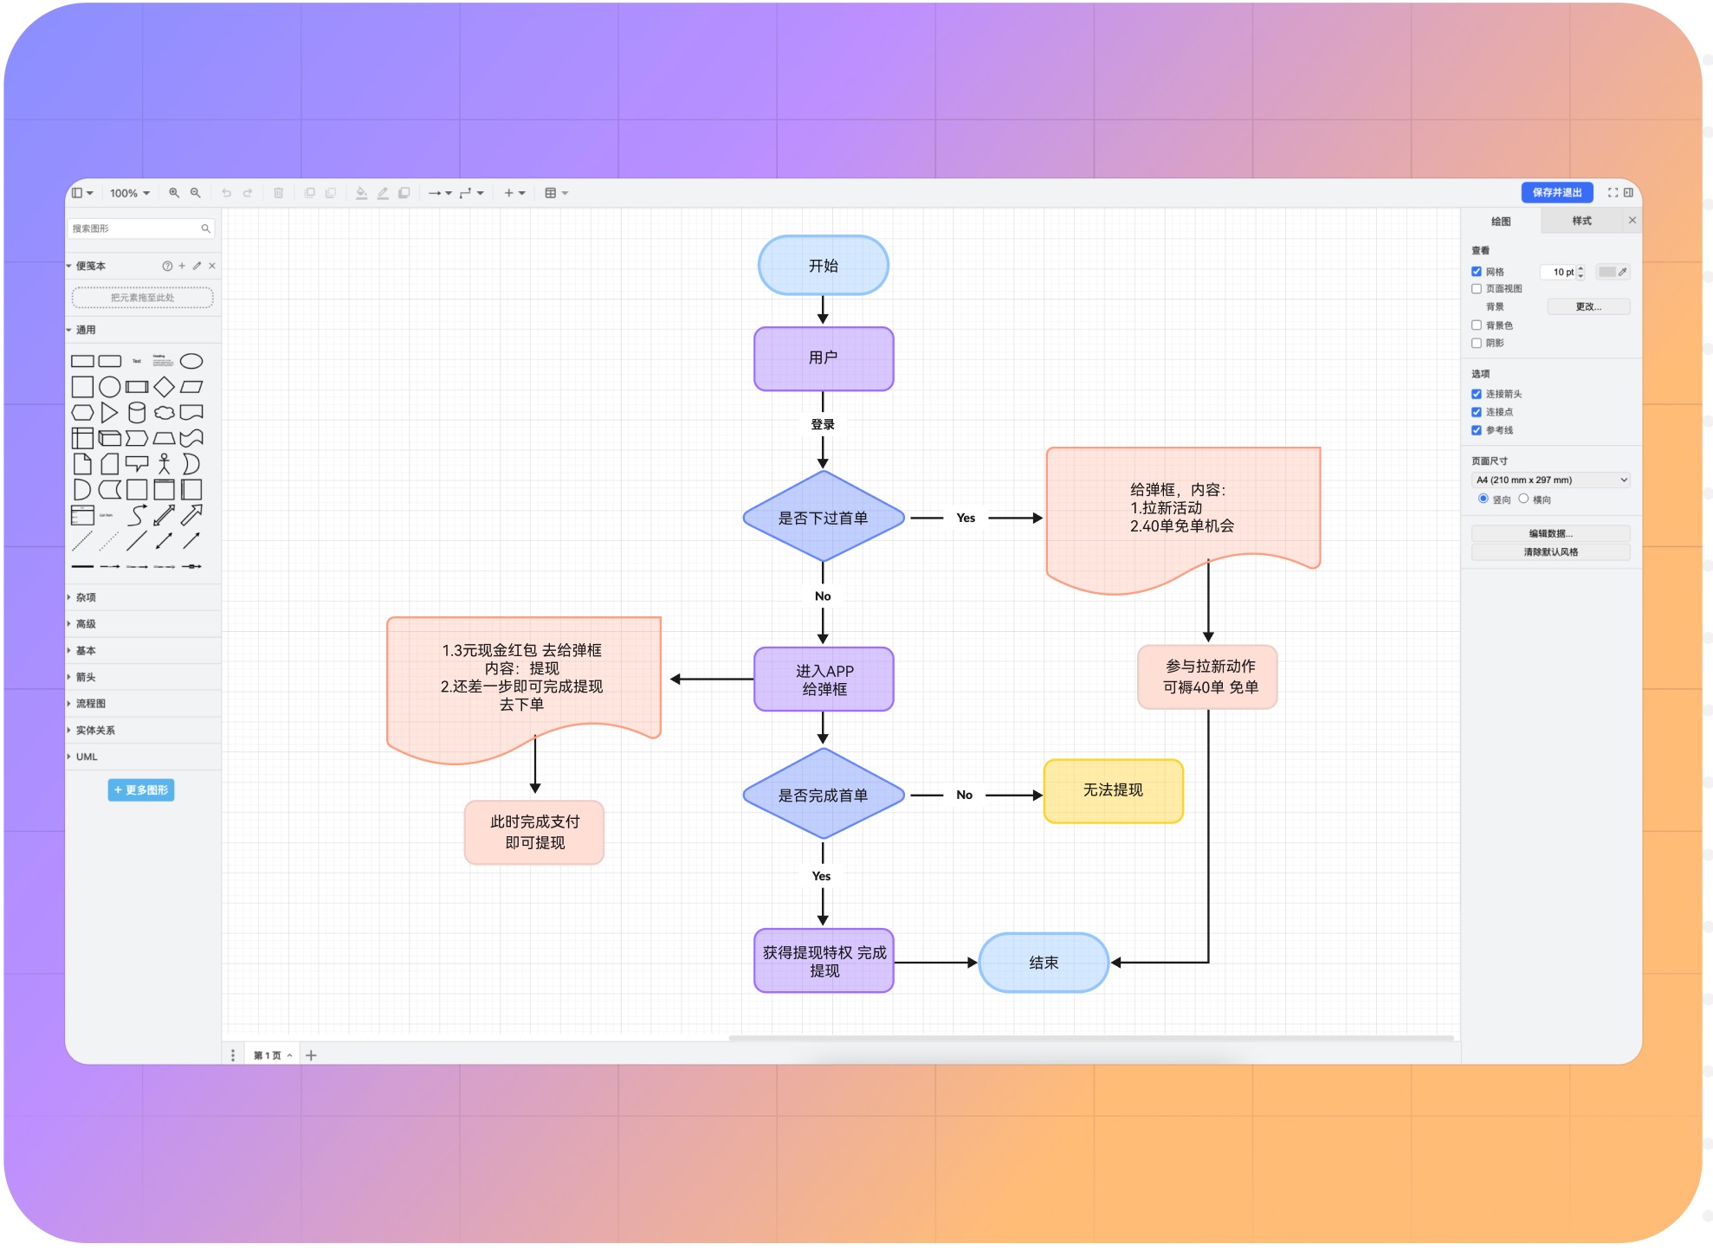Expand the 杂项 shape category

tap(143, 597)
